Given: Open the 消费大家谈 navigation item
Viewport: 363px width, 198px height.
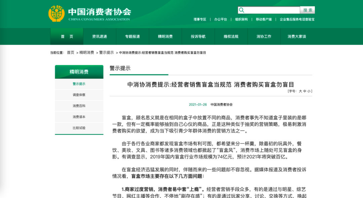Looking at the screenshot, I should (x=297, y=37).
